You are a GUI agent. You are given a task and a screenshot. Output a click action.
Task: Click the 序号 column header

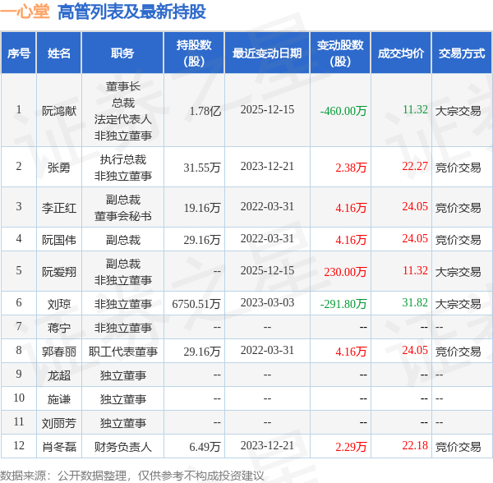point(19,53)
